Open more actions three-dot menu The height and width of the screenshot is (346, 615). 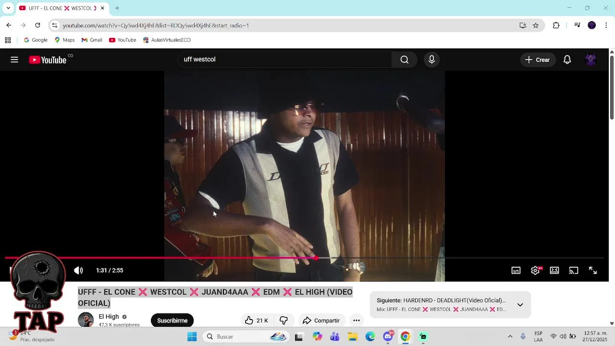[357, 321]
